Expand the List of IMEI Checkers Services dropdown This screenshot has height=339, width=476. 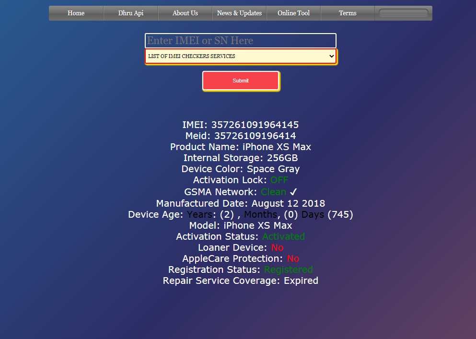241,56
